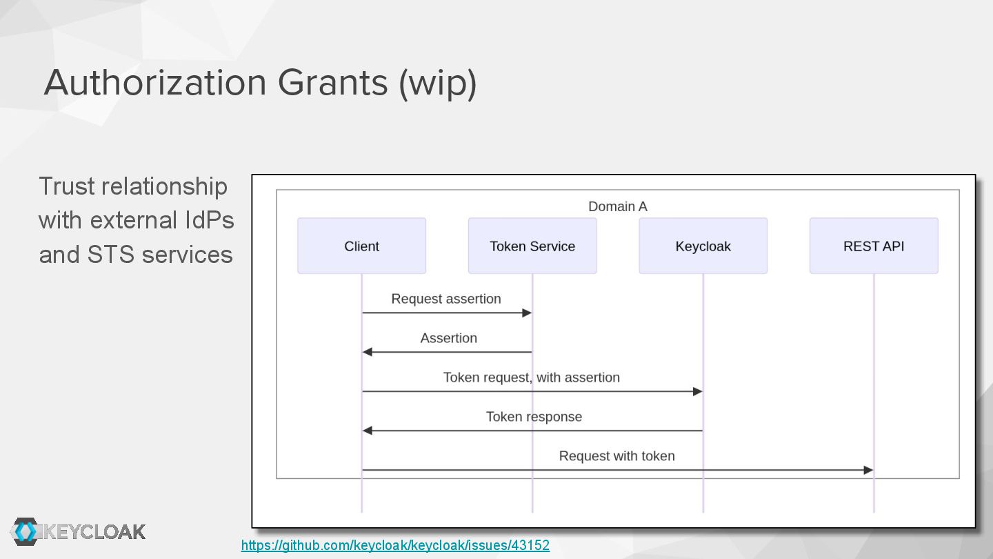
Task: Click the 'Request assertion' message label
Action: point(446,299)
